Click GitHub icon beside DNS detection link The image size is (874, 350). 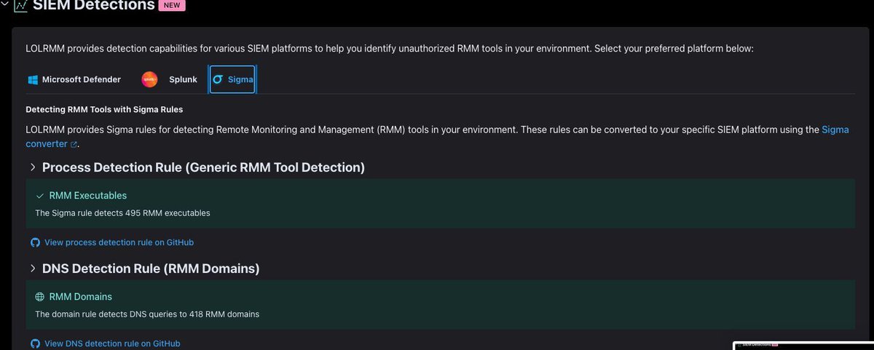(x=35, y=343)
